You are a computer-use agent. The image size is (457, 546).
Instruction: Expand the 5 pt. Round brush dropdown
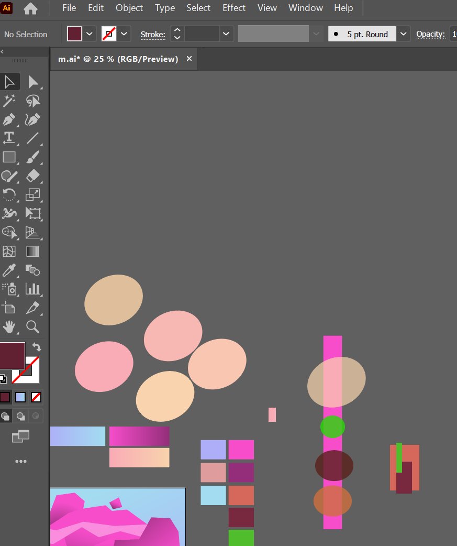(x=404, y=34)
